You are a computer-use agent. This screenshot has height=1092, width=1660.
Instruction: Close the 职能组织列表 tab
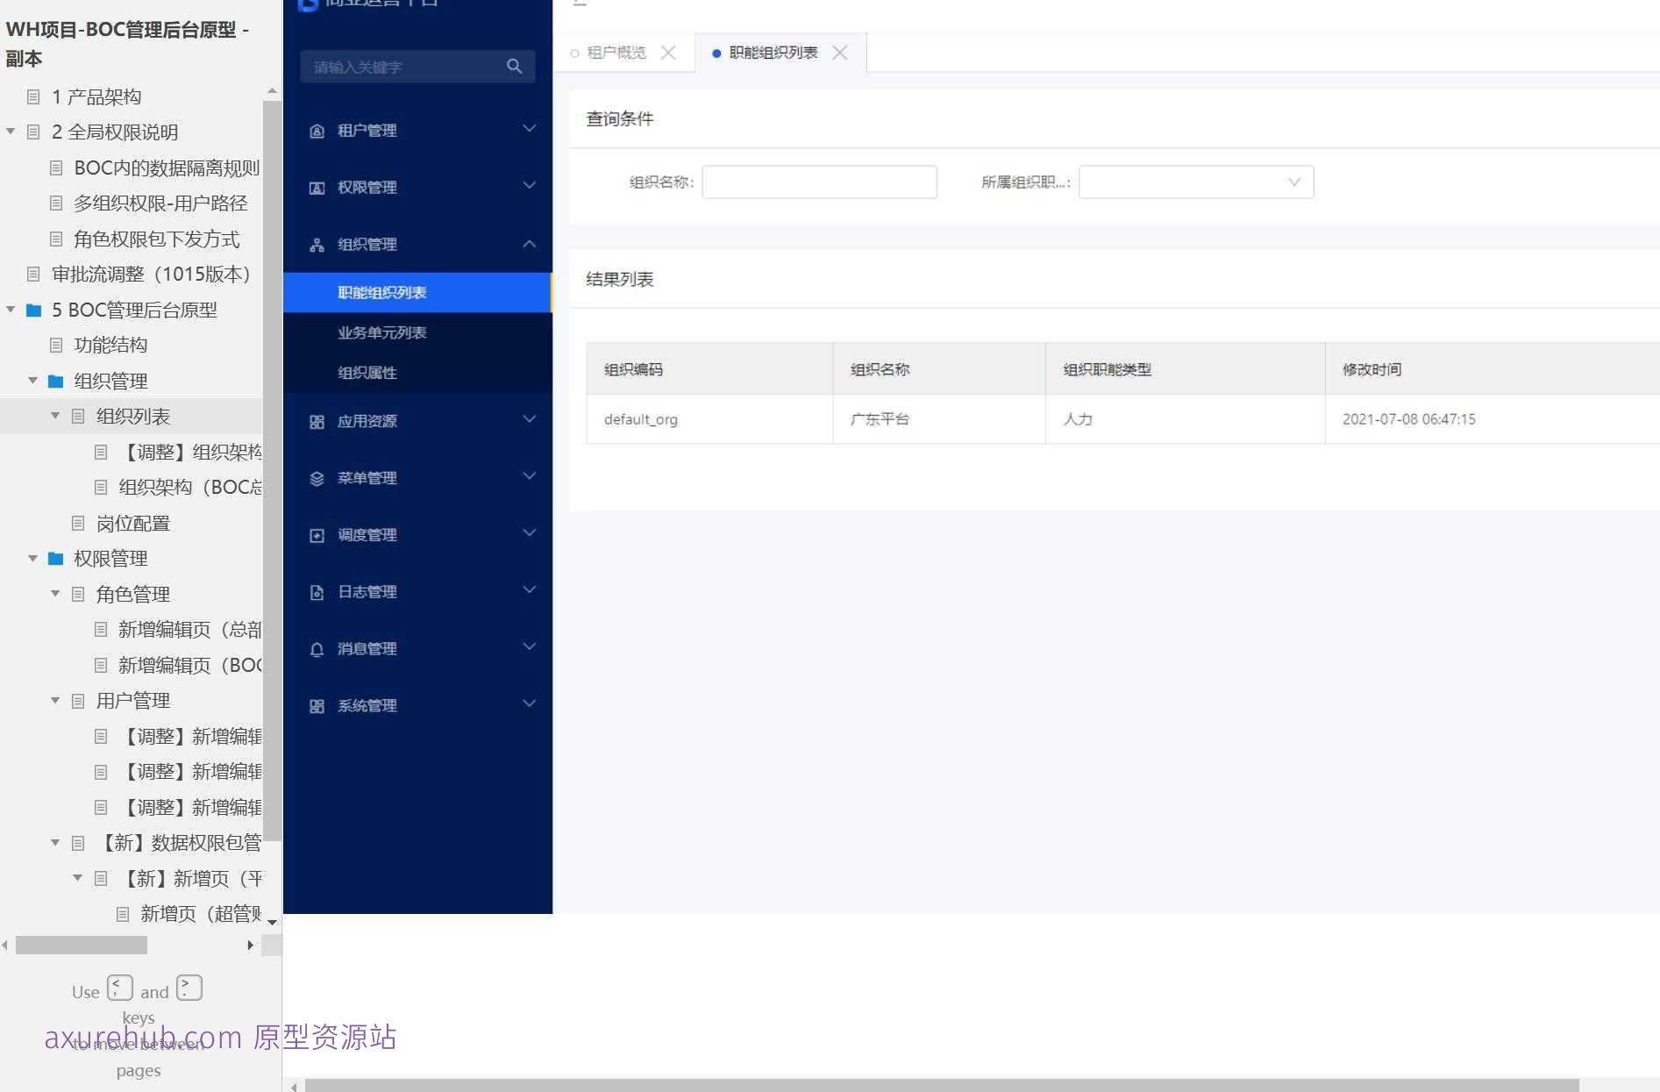[839, 52]
